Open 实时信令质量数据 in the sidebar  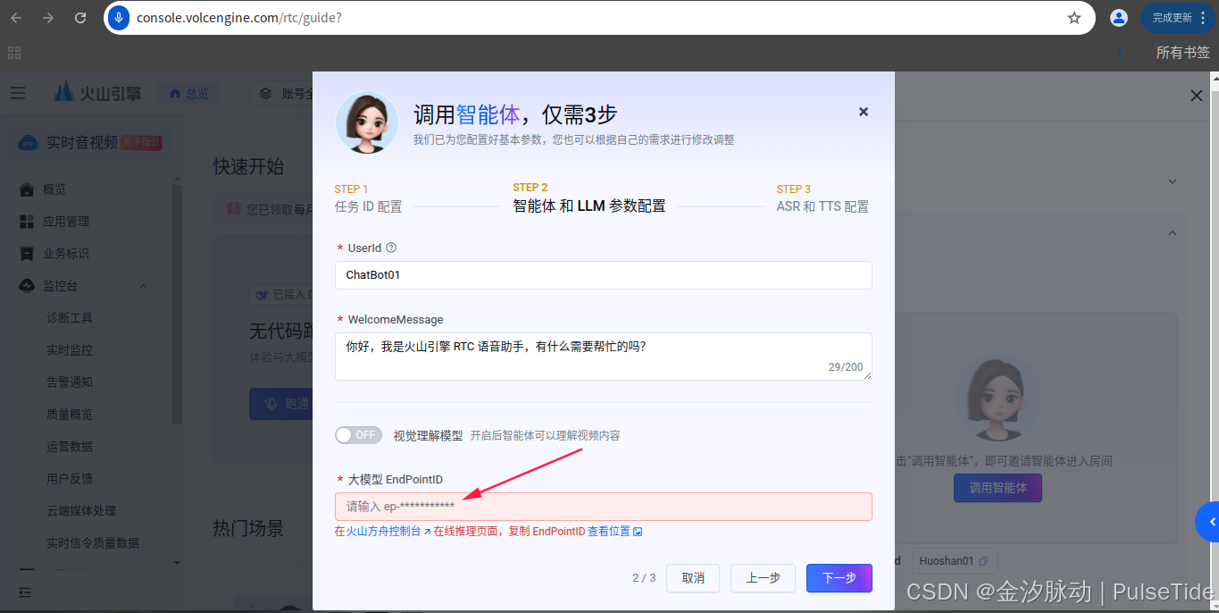point(93,543)
